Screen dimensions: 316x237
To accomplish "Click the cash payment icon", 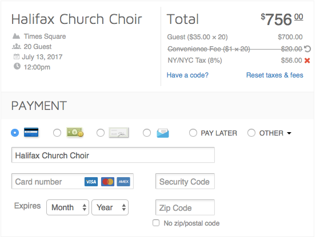I will tap(75, 132).
